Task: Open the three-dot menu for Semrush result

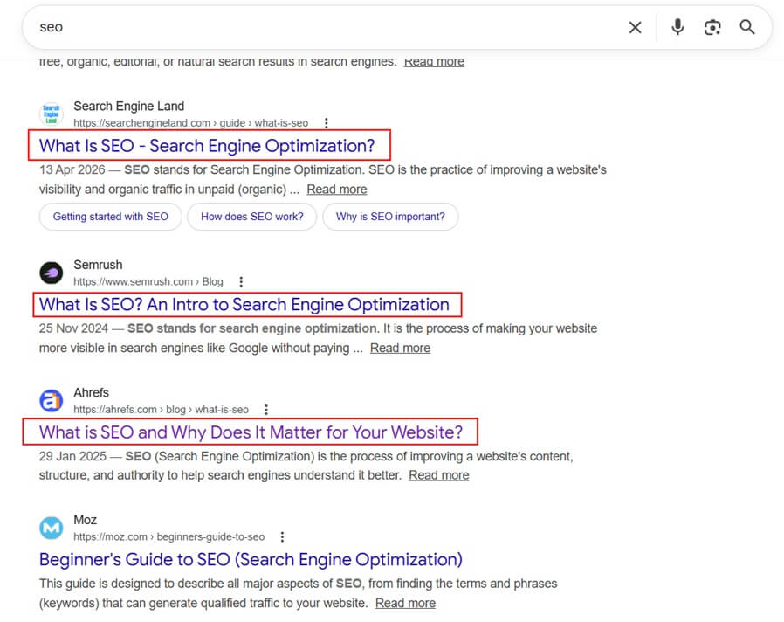Action: click(x=241, y=281)
